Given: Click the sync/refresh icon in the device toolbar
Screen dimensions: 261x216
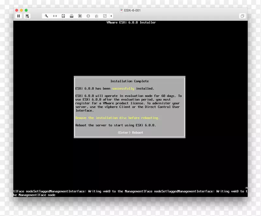Looking at the screenshot, I should 105,16.
